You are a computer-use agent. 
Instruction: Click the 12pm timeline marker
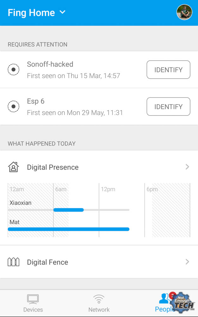pyautogui.click(x=108, y=190)
